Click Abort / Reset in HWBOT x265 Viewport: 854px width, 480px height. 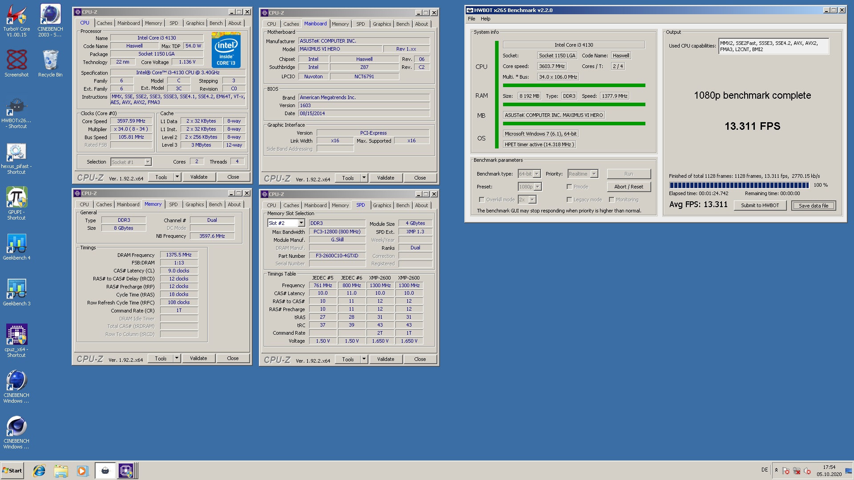(x=628, y=187)
